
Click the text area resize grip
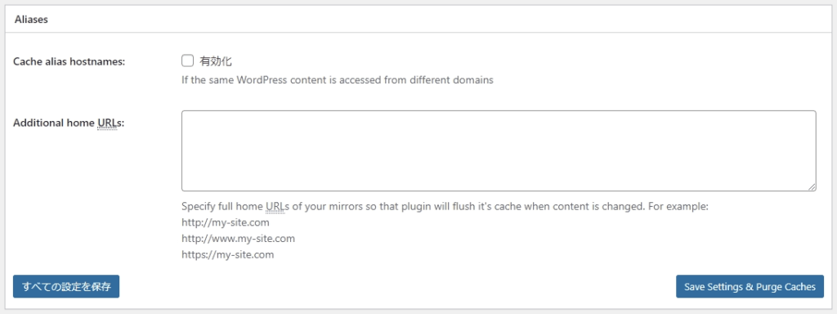point(812,186)
